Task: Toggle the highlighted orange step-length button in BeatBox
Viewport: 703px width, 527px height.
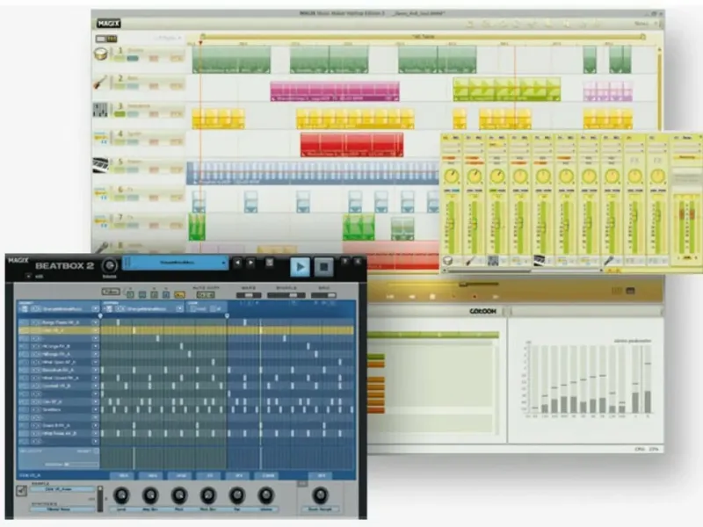Action: (x=179, y=294)
